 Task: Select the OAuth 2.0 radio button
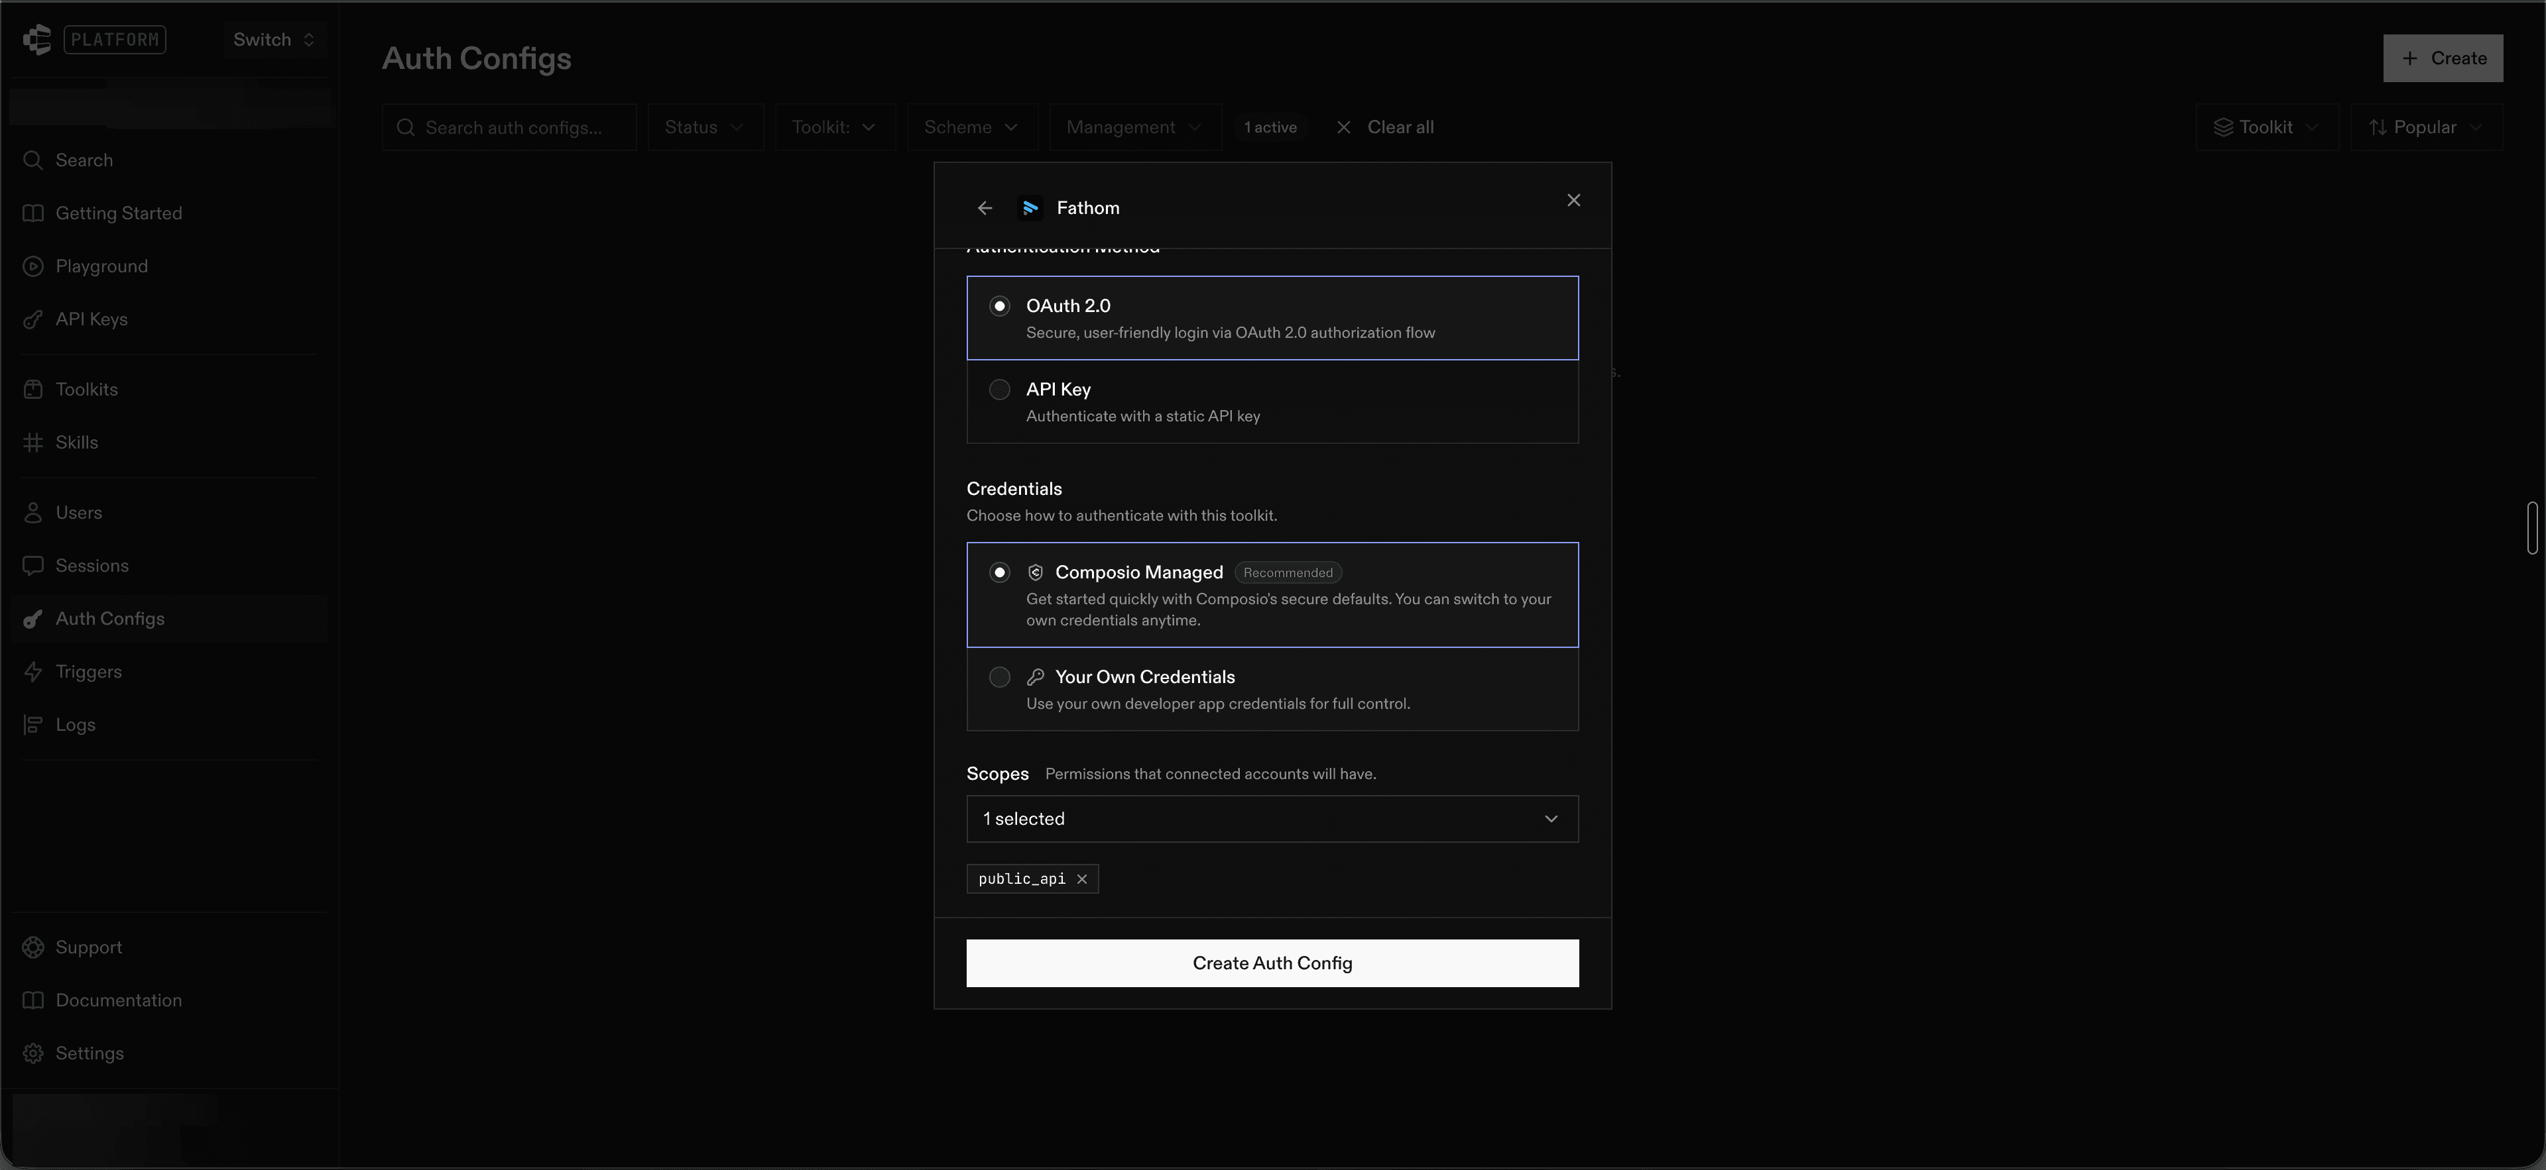999,306
